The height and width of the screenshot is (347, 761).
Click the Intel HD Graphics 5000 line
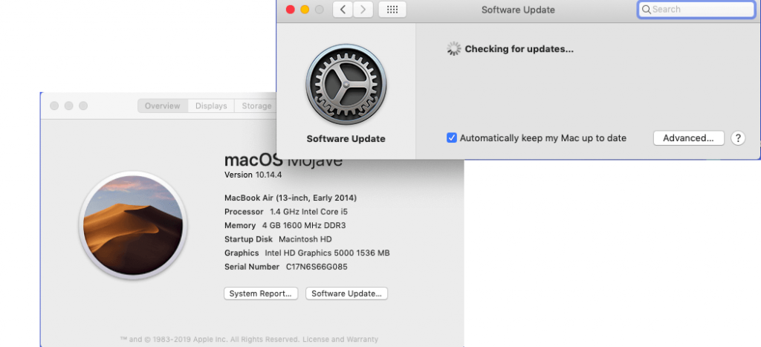(x=307, y=253)
